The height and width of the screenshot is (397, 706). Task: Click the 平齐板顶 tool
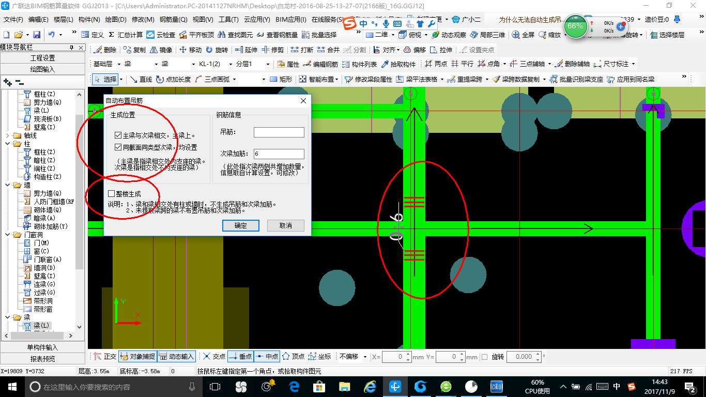(x=196, y=35)
